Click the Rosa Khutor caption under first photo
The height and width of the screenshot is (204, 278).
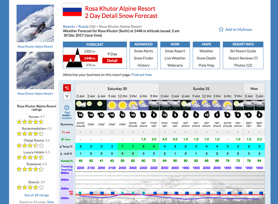[35, 47]
